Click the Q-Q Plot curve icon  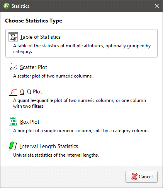pyautogui.click(x=13, y=91)
